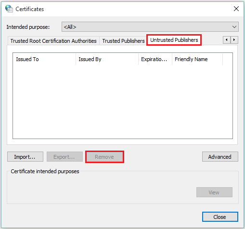The image size is (245, 229).
Task: Select the Untrusted Publishers tab
Action: click(x=174, y=40)
